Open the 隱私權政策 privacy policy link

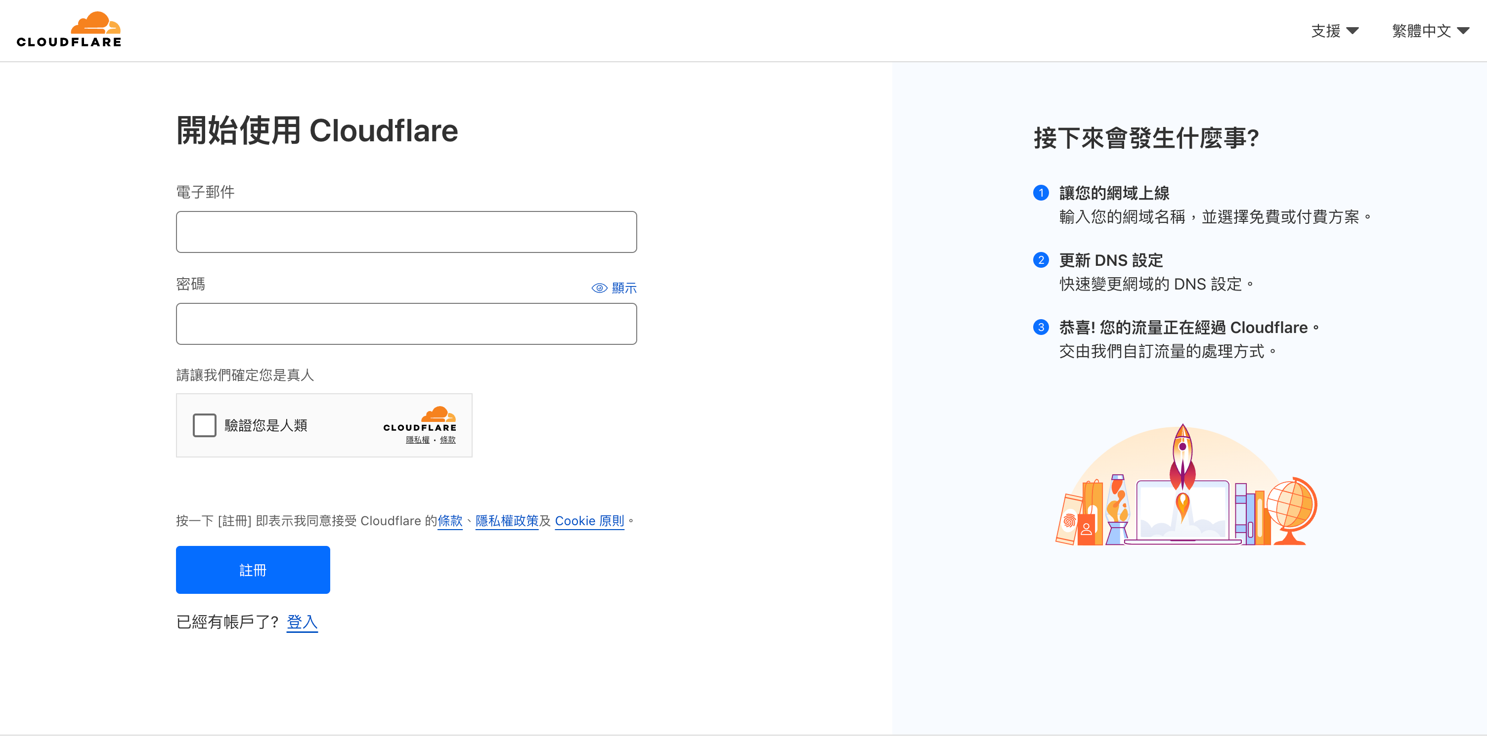point(507,521)
